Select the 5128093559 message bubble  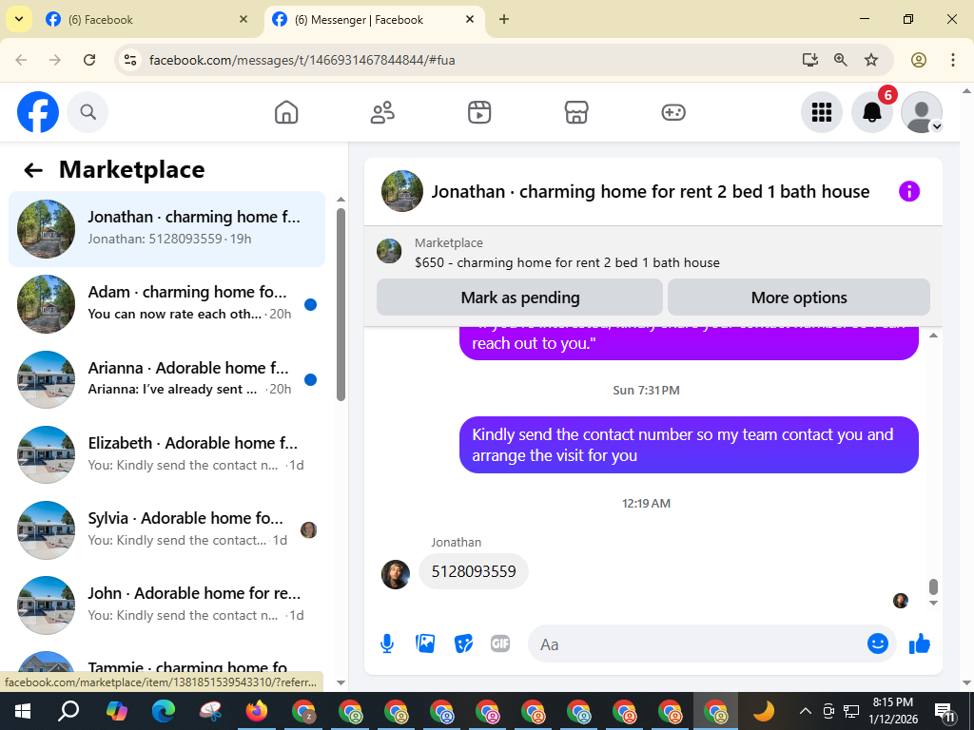click(474, 571)
